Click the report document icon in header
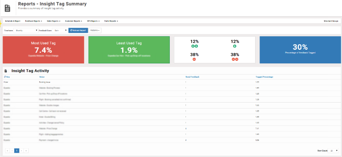Viewport: 342px width, 157px height. tap(7, 9)
